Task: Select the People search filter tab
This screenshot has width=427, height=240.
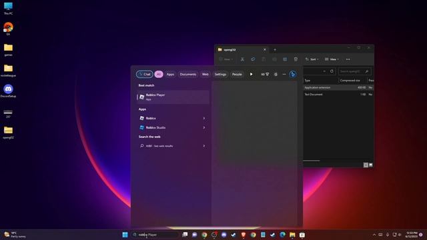Action: click(x=237, y=74)
